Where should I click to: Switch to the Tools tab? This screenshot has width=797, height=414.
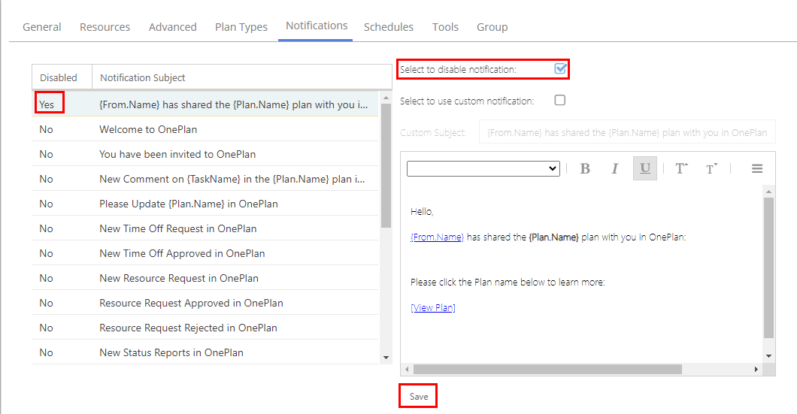445,27
